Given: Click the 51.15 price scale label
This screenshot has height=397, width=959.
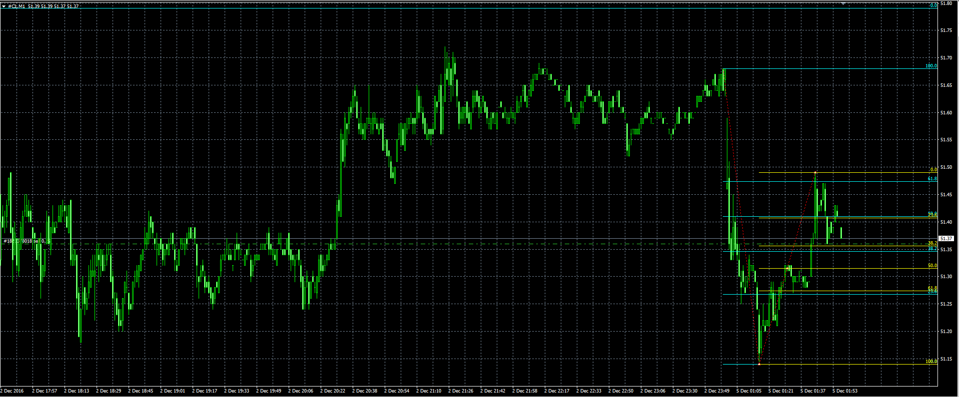Looking at the screenshot, I should (946, 359).
